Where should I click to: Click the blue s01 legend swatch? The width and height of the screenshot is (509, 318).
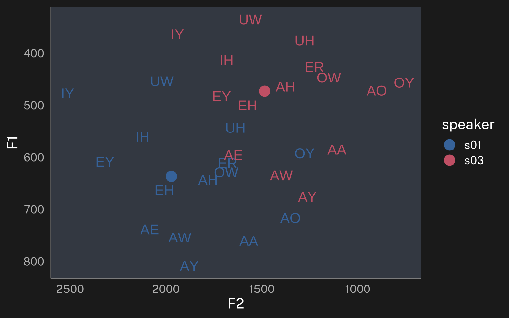coord(449,145)
